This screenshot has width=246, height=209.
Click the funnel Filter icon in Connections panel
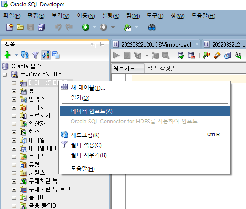(x=35, y=55)
